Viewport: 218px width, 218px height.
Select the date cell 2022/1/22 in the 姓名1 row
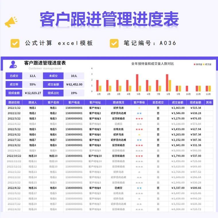click(14, 108)
